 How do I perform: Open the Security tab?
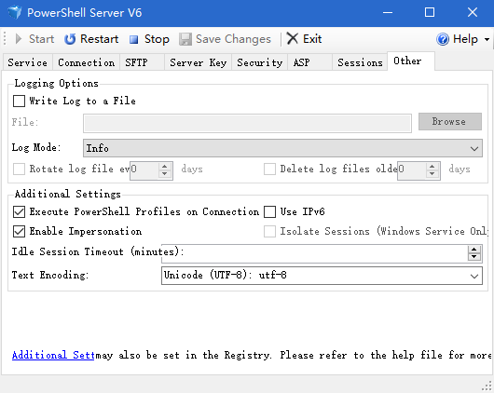(260, 62)
